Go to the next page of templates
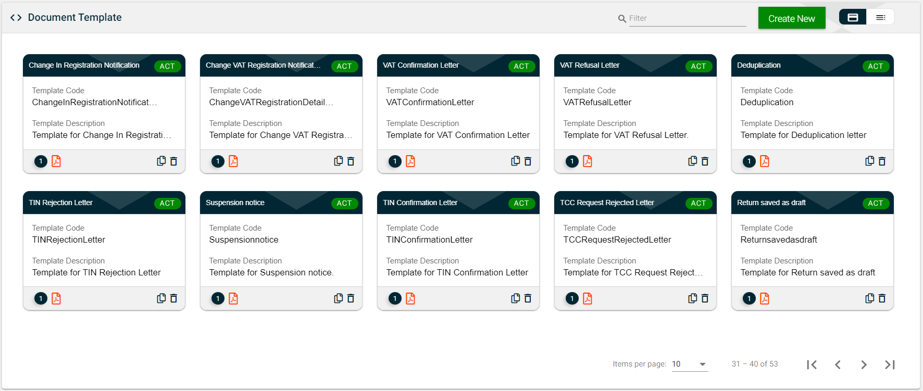Image resolution: width=923 pixels, height=391 pixels. pos(864,364)
